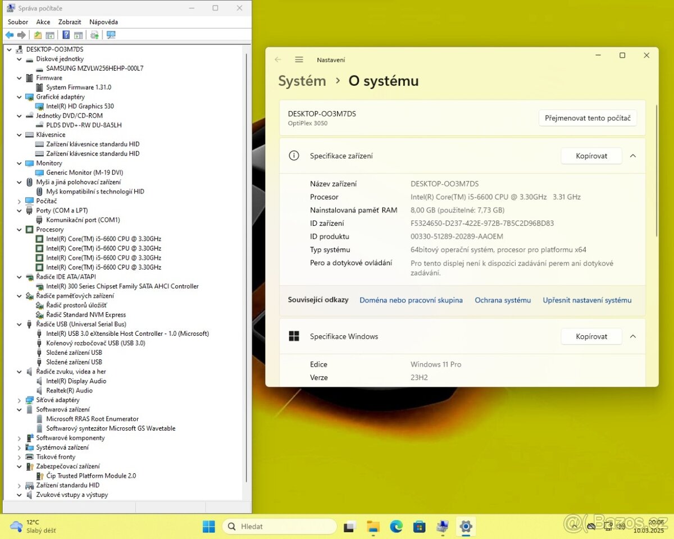Click inside the Hledat search field

(x=279, y=526)
